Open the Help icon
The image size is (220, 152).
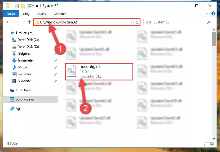pyautogui.click(x=213, y=13)
